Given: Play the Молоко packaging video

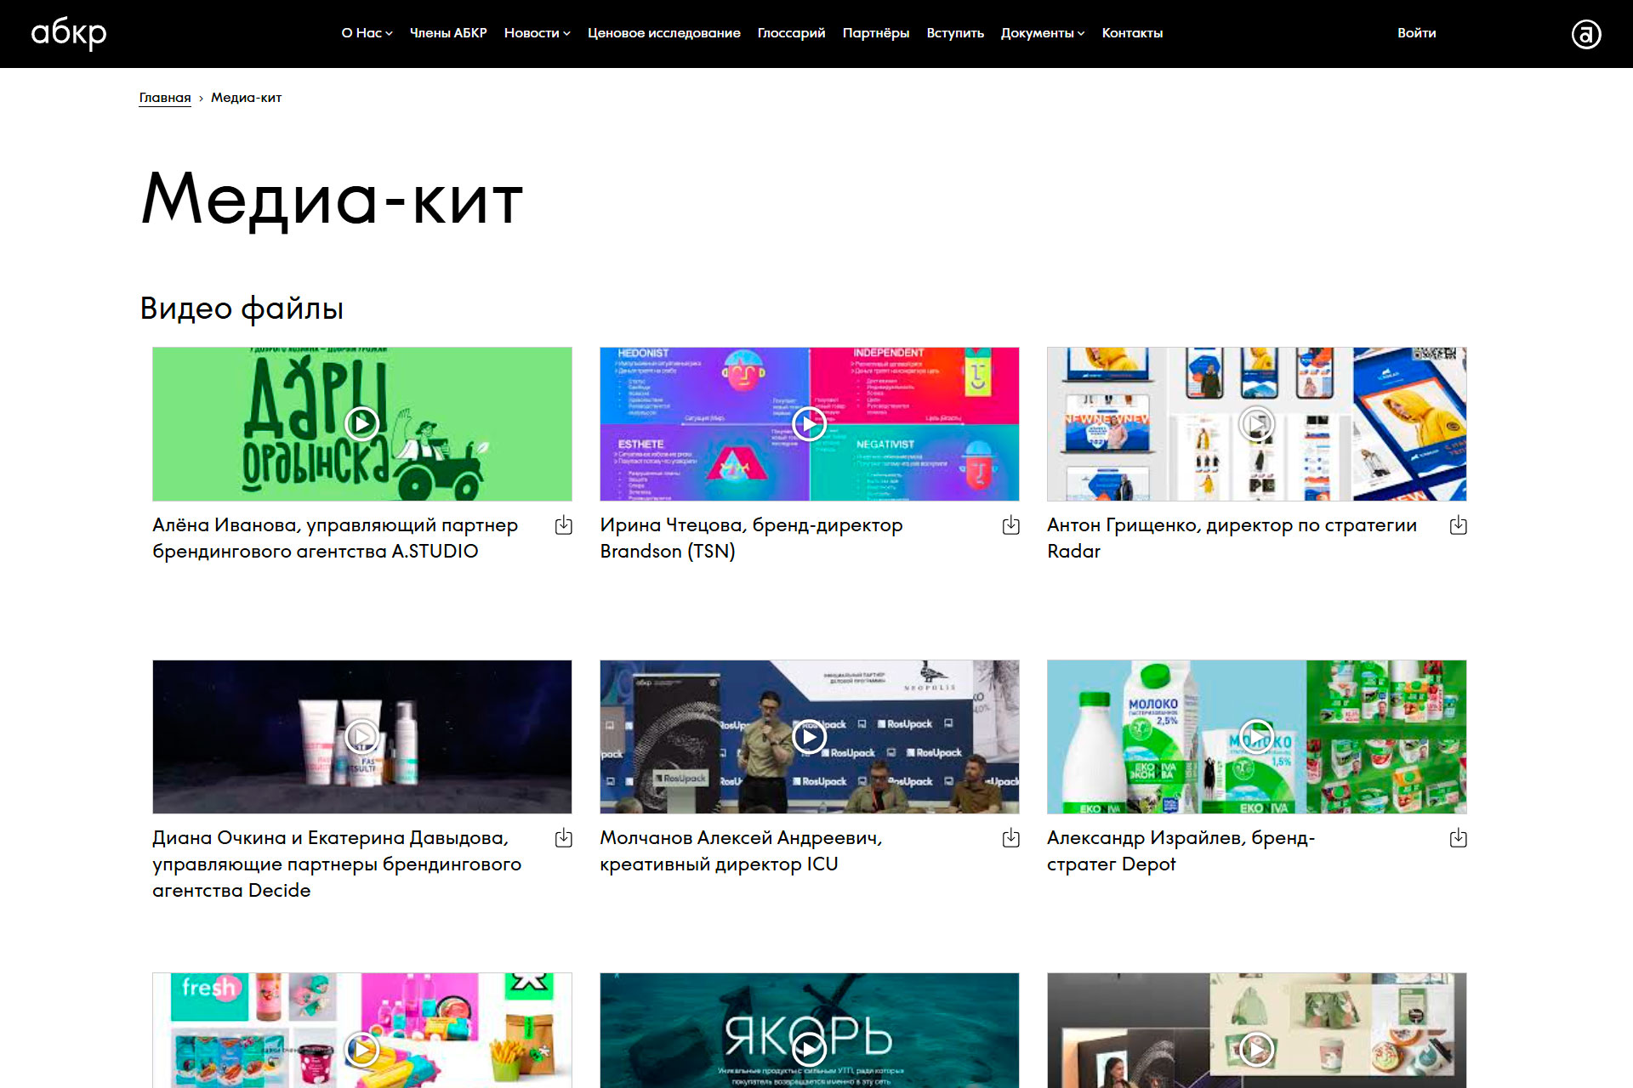Looking at the screenshot, I should (1256, 736).
